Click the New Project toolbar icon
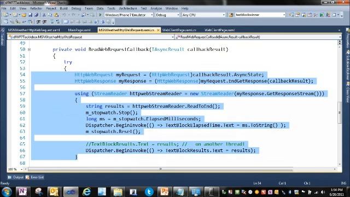The image size is (350, 197). [6, 15]
